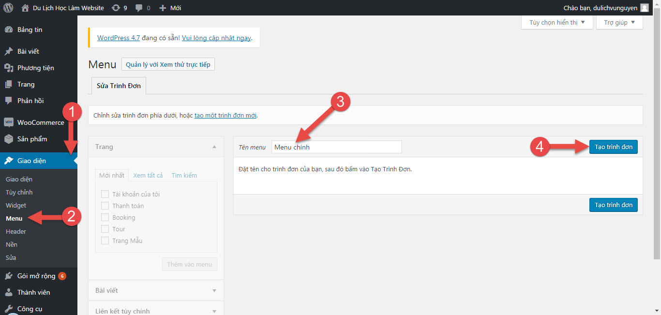Open the Tùy chọn hiển thị dropdown
Viewport: 661px width, 315px height.
click(556, 22)
